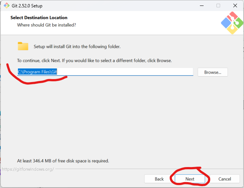Click the installation path input field
This screenshot has height=188, width=244.
pos(105,72)
